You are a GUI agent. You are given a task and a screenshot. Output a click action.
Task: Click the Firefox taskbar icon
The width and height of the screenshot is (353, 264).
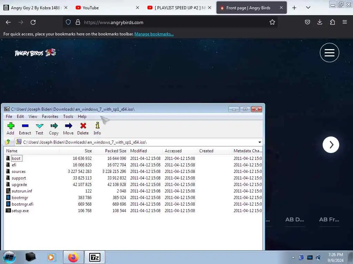point(73,257)
